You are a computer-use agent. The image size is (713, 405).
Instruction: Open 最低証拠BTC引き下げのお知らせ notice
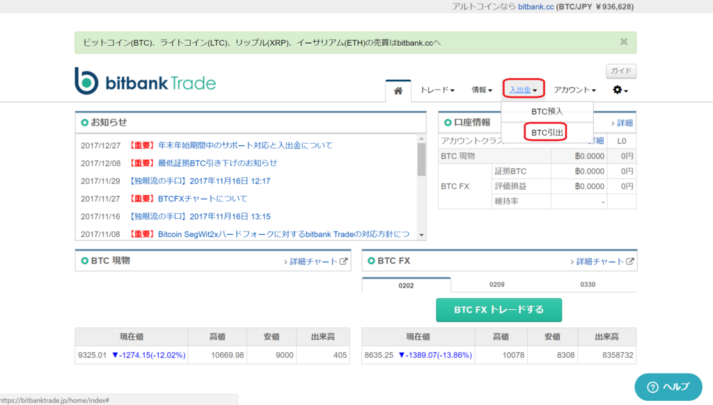[217, 163]
